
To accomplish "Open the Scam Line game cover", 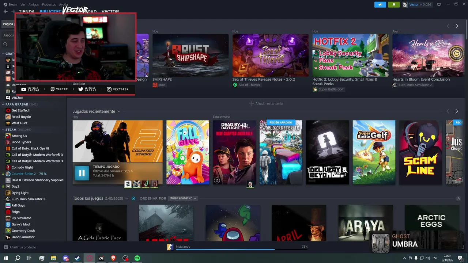I will pyautogui.click(x=420, y=152).
